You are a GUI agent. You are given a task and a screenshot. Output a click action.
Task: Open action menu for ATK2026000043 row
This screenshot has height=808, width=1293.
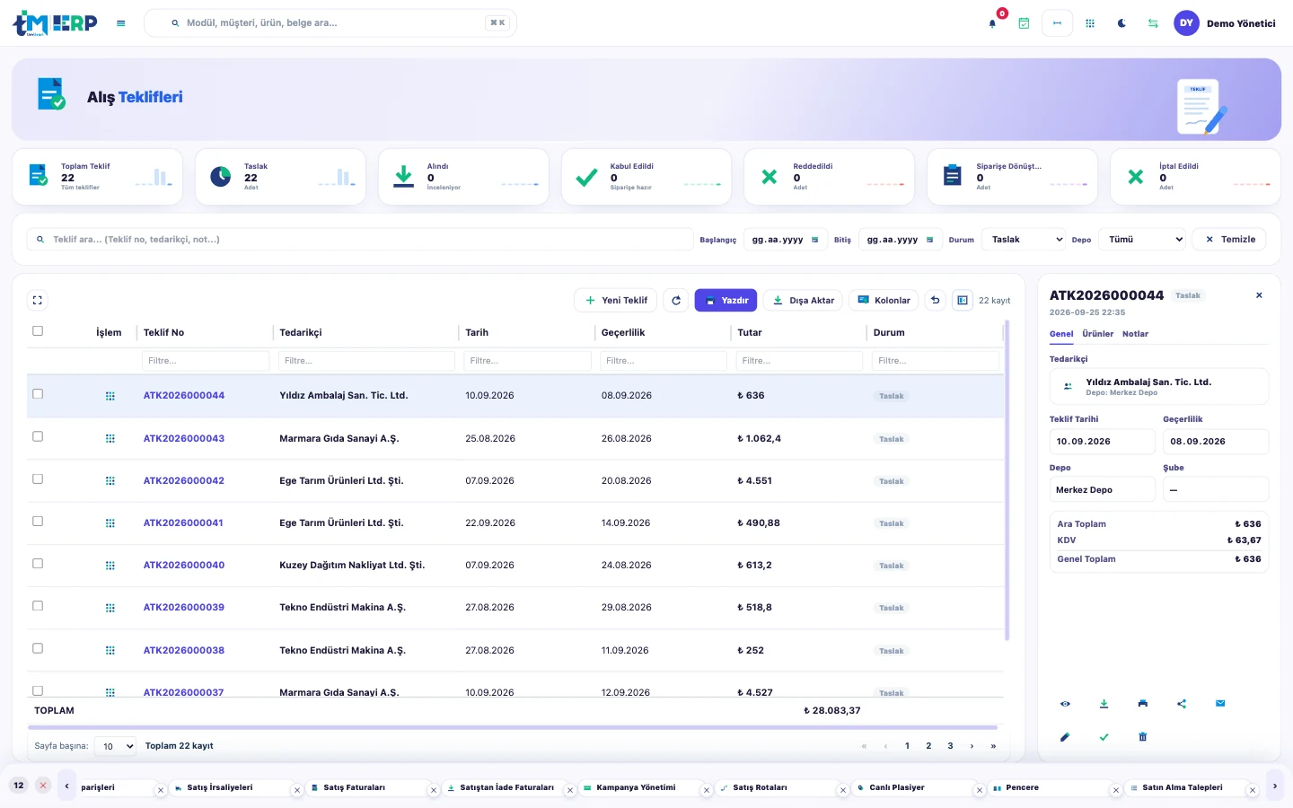(x=110, y=439)
